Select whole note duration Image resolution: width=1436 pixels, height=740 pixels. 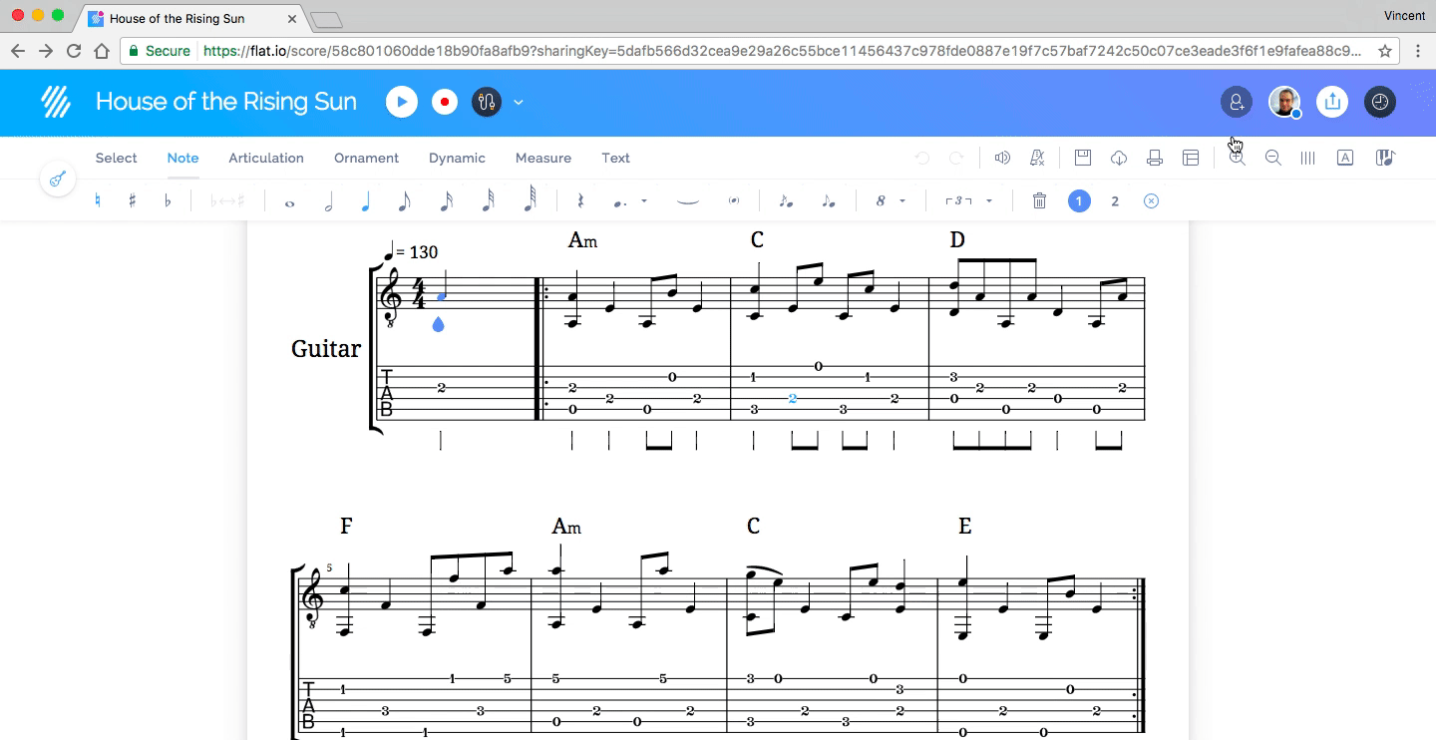(x=290, y=202)
